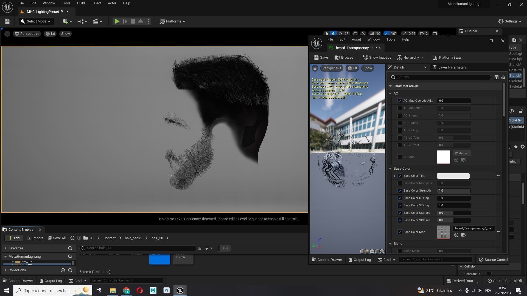Image resolution: width=527 pixels, height=296 pixels.
Task: Toggle Base Color Tint checkbox
Action: click(x=400, y=176)
